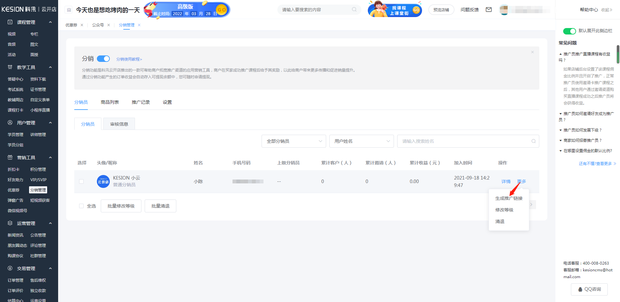
Task: Click the KESION 小云 avatar thumbnail
Action: (x=103, y=181)
